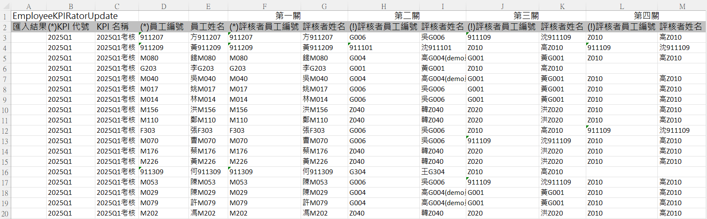Click the row 10 header
This screenshot has width=707, height=219.
click(5, 110)
